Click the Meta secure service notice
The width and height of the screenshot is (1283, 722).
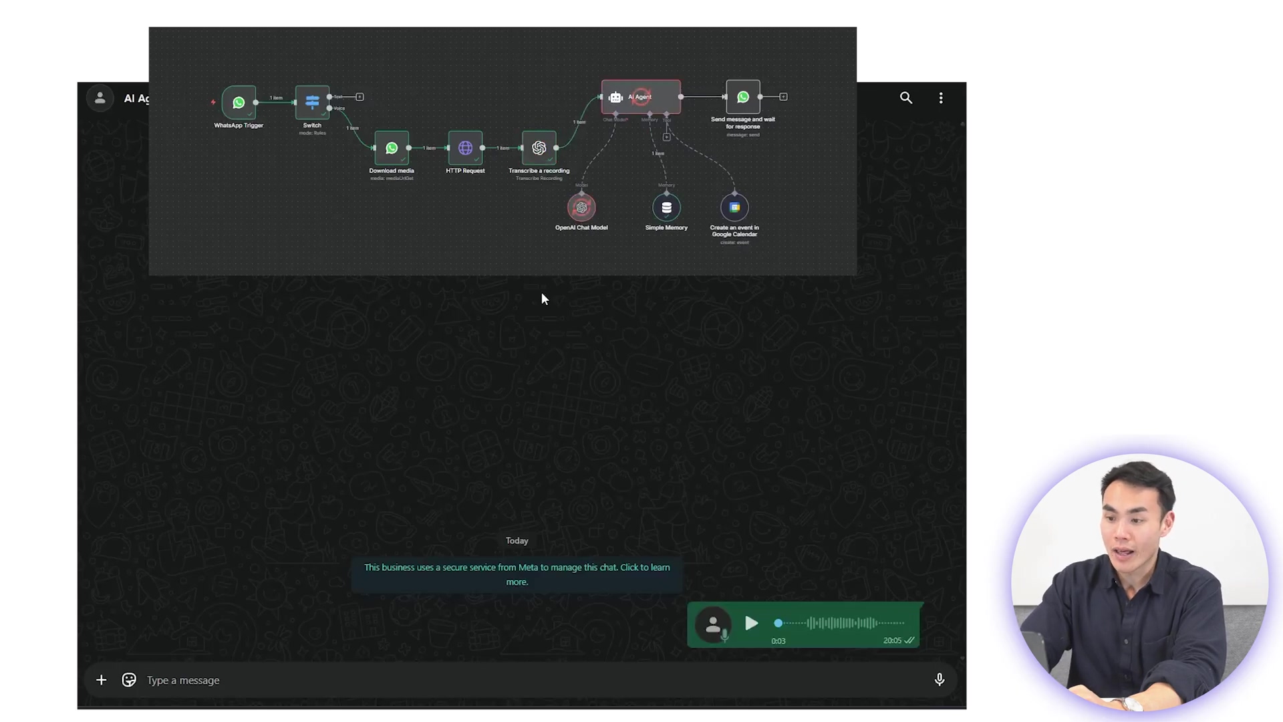517,574
